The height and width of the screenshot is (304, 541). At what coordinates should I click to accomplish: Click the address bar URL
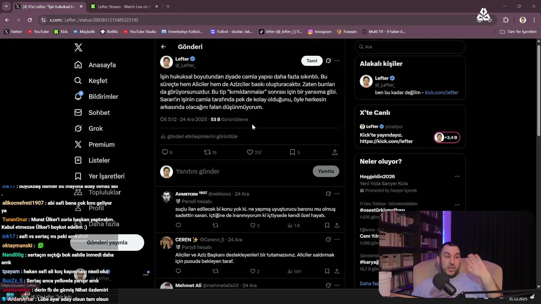pyautogui.click(x=94, y=20)
